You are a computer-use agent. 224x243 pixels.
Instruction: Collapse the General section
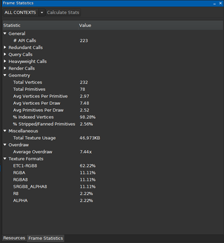tap(5, 34)
